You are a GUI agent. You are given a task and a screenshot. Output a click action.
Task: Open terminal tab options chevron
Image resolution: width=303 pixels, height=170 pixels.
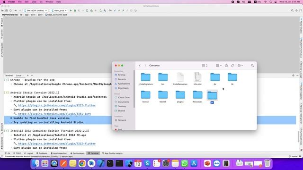pyautogui.click(x=32, y=76)
